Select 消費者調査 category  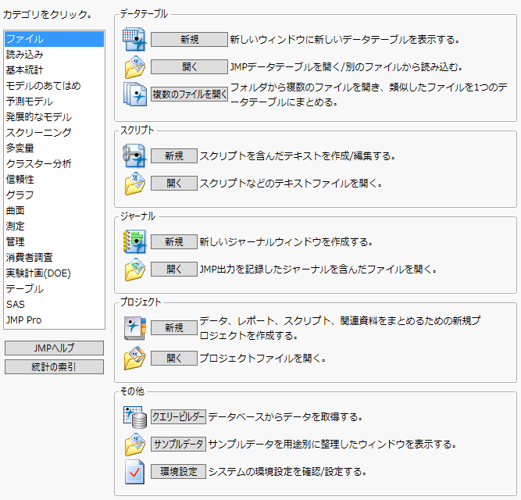point(54,258)
